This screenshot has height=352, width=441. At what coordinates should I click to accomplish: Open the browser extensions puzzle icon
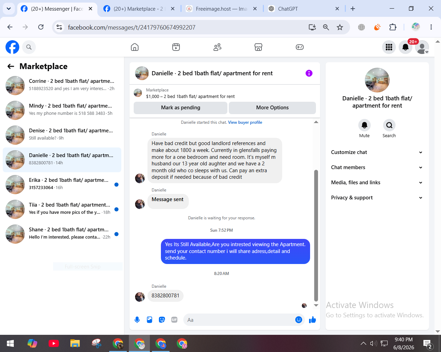click(x=393, y=27)
